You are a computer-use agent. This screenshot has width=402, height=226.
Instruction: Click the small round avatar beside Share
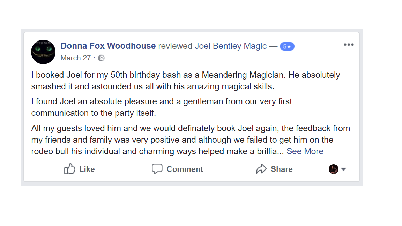333,169
